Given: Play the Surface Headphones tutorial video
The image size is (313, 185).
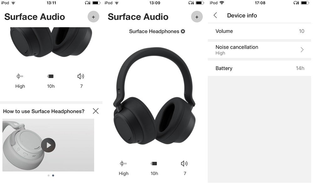Looking at the screenshot, I should pos(48,145).
